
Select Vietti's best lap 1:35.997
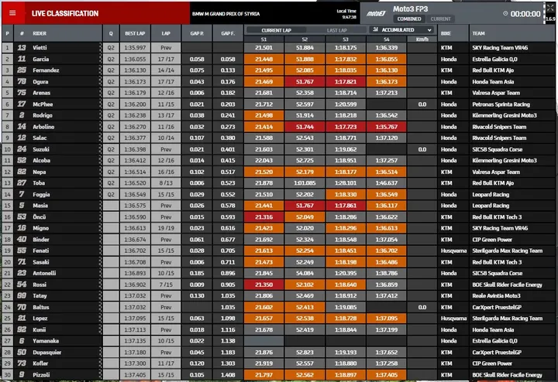[x=135, y=48]
